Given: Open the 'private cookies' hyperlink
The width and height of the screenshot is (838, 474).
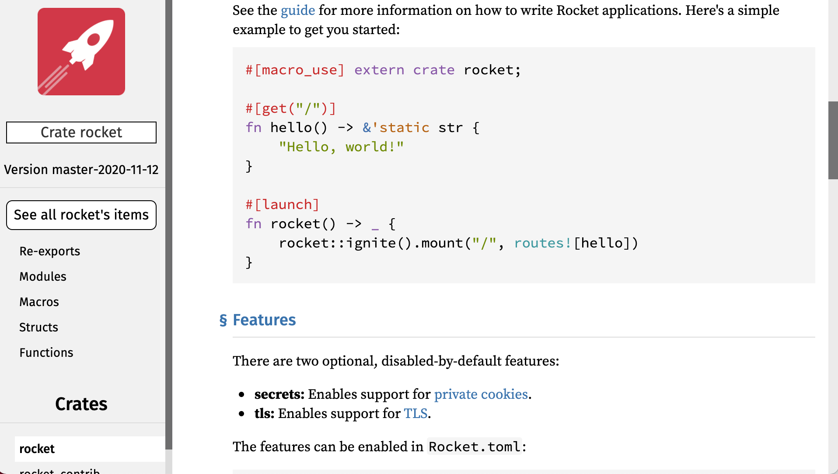Looking at the screenshot, I should tap(480, 394).
